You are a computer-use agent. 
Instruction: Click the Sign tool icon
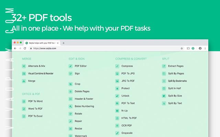pyautogui.click(x=70, y=74)
